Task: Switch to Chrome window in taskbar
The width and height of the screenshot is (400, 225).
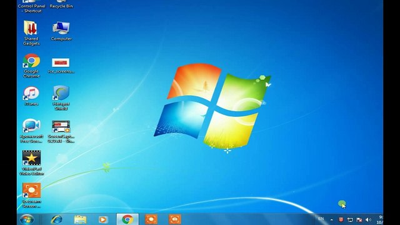Action: pos(127,219)
